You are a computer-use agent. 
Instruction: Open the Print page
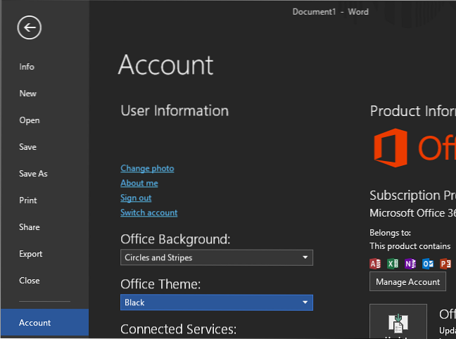click(28, 200)
